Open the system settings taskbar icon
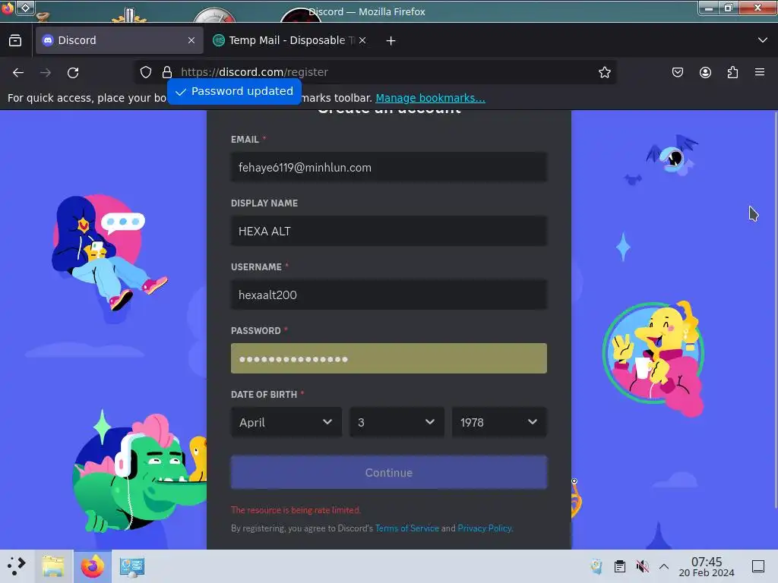Viewport: 778px width, 583px height. click(x=132, y=567)
